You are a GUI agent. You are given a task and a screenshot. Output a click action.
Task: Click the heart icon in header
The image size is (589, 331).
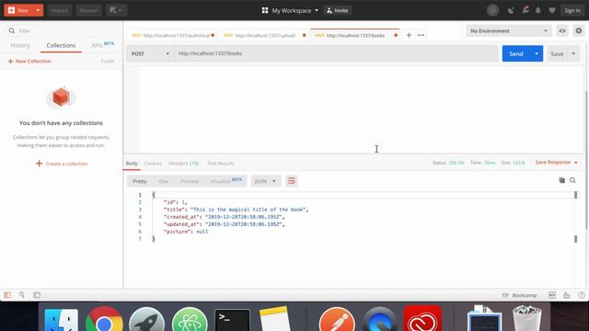pos(552,10)
